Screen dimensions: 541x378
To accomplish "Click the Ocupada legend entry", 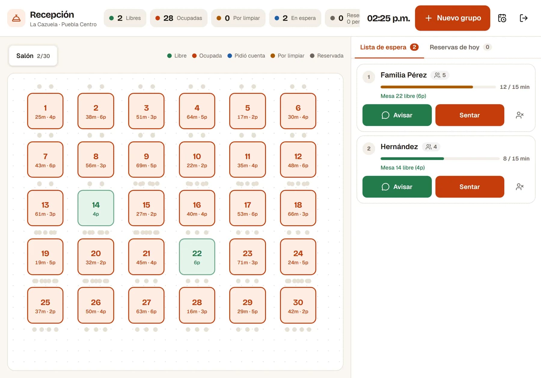I will [207, 56].
